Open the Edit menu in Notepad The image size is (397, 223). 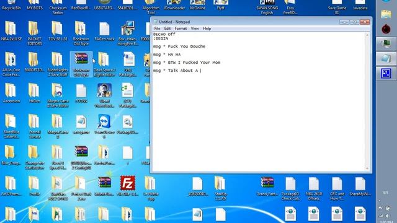click(x=167, y=28)
